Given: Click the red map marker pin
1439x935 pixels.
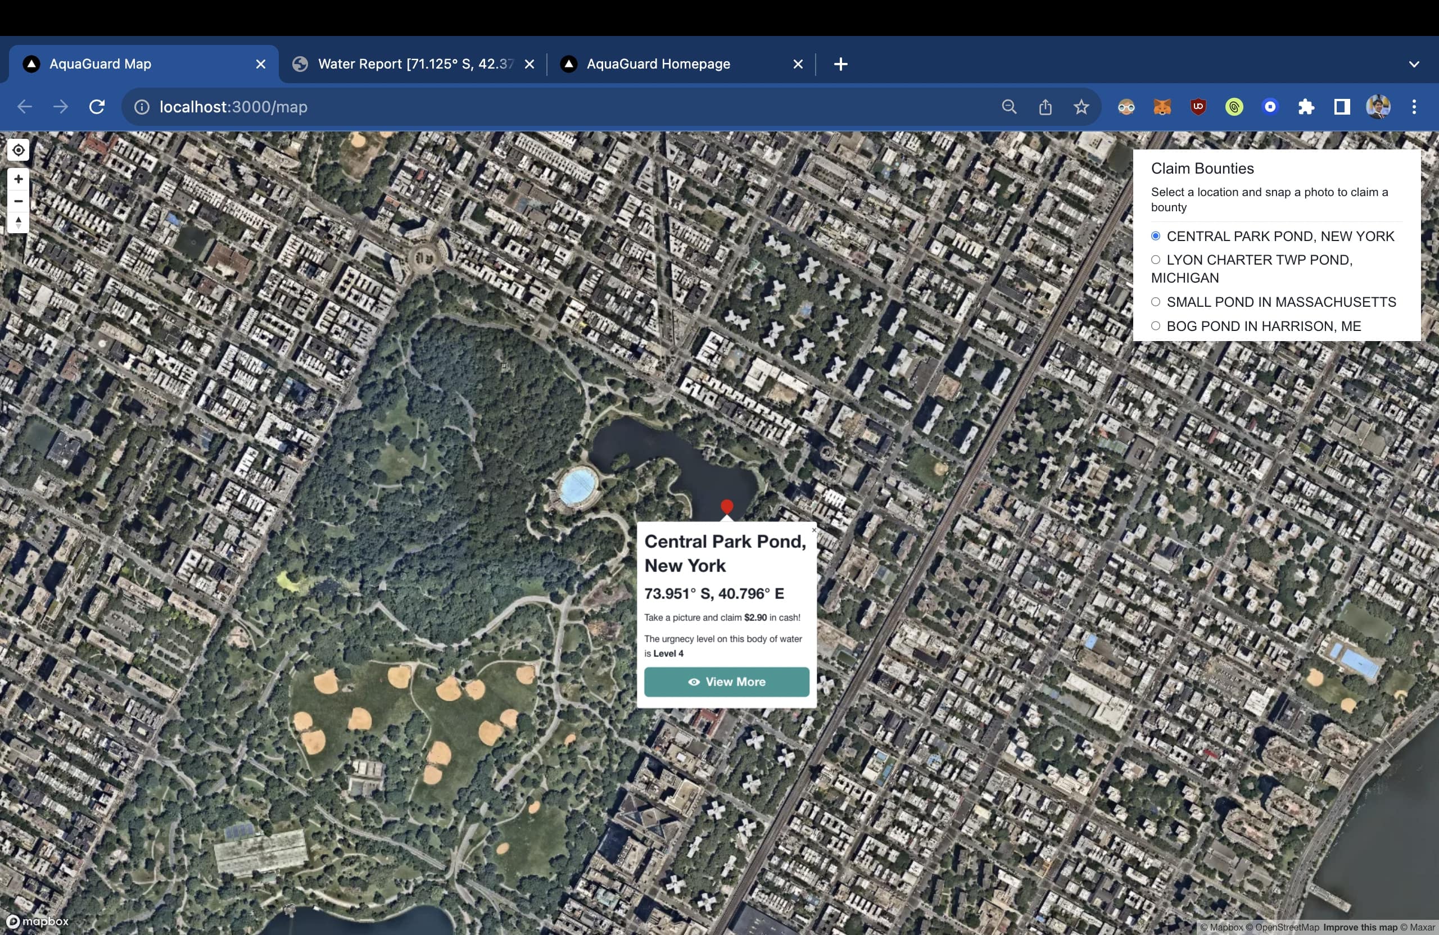Looking at the screenshot, I should [727, 506].
